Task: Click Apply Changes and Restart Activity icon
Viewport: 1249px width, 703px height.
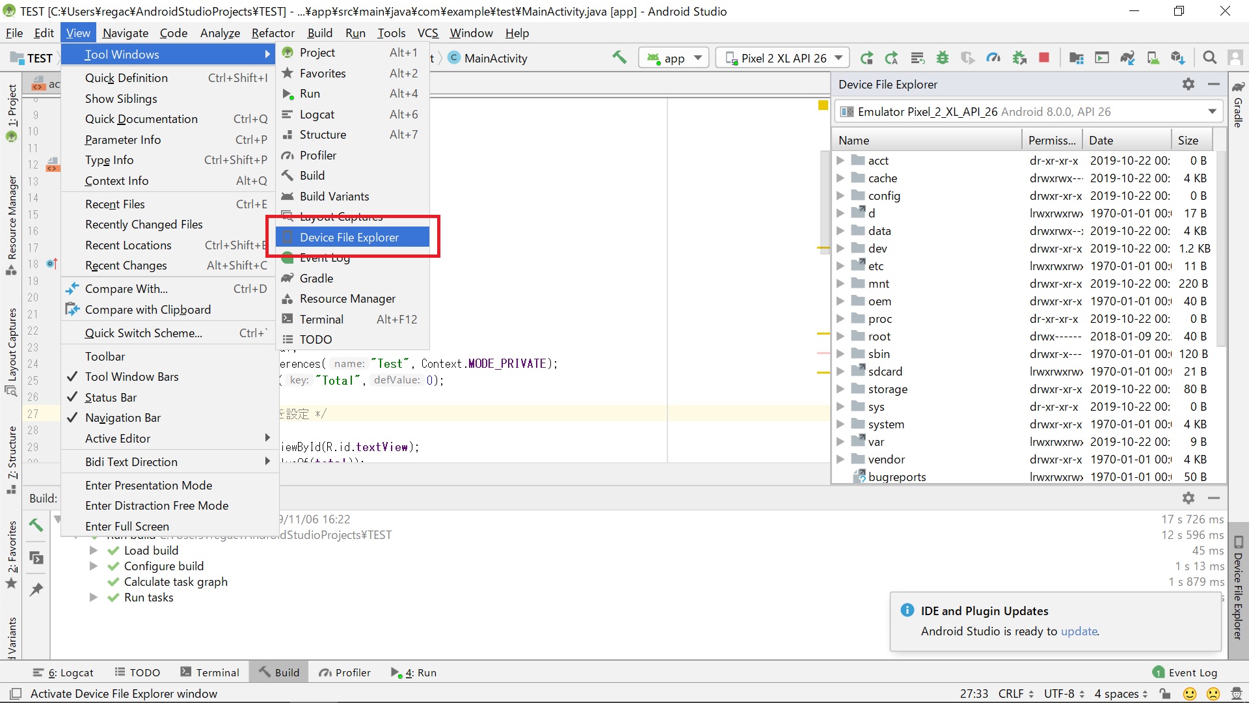Action: [x=891, y=58]
